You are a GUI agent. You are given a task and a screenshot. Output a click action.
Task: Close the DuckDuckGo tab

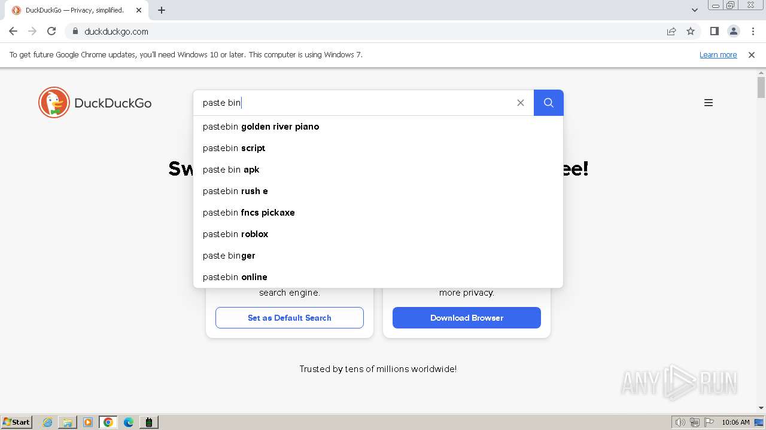[139, 10]
